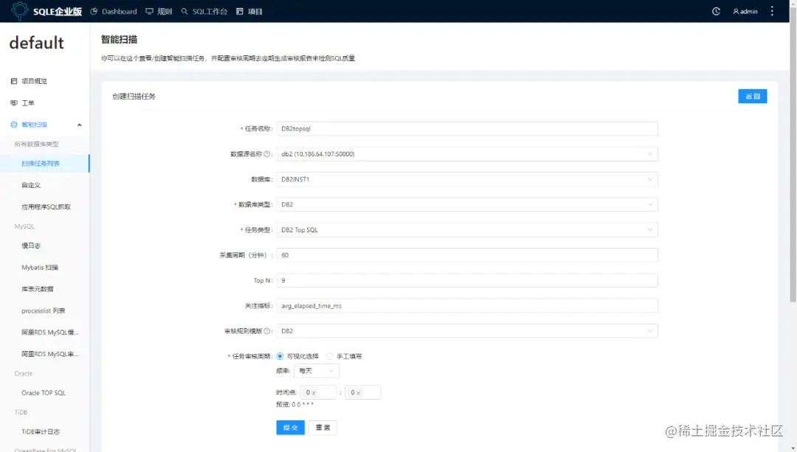Image resolution: width=797 pixels, height=452 pixels.
Task: Select the 可视化选择 radio button
Action: click(280, 356)
